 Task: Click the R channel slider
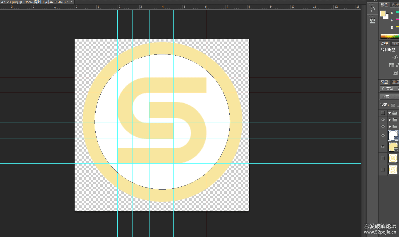pyautogui.click(x=397, y=13)
